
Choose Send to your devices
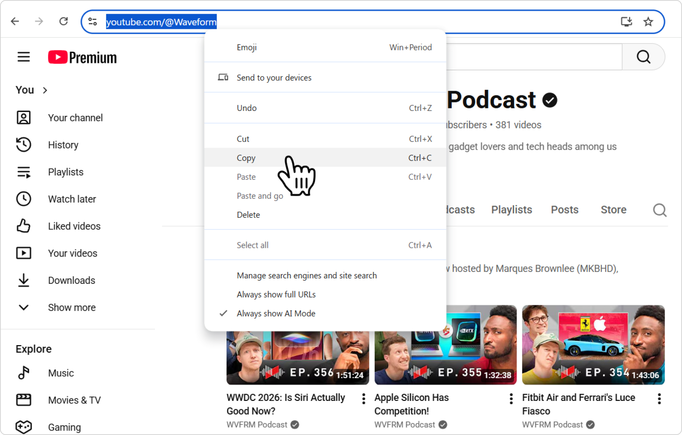click(325, 78)
